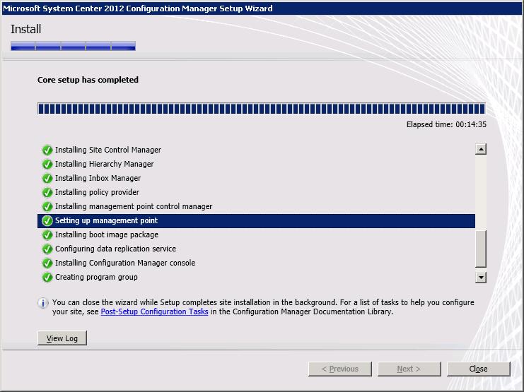The height and width of the screenshot is (392, 524).
Task: Click the installation progress bar
Action: tap(261, 109)
